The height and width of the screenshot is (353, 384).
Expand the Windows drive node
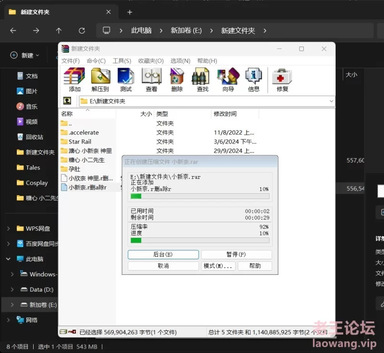coord(12,274)
